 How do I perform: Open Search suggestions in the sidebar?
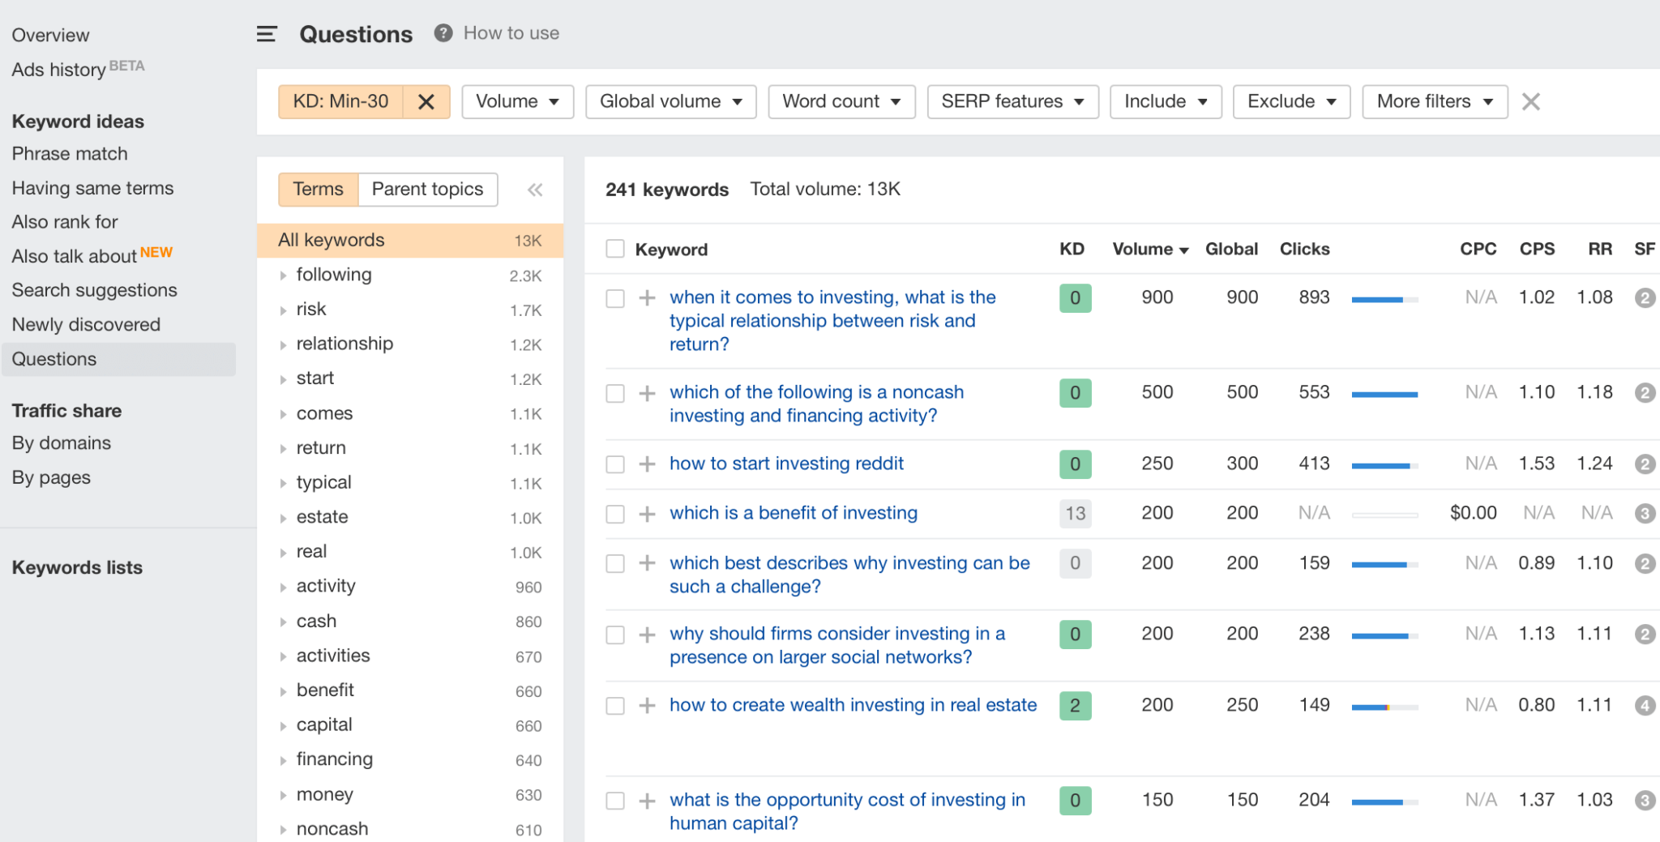point(94,290)
